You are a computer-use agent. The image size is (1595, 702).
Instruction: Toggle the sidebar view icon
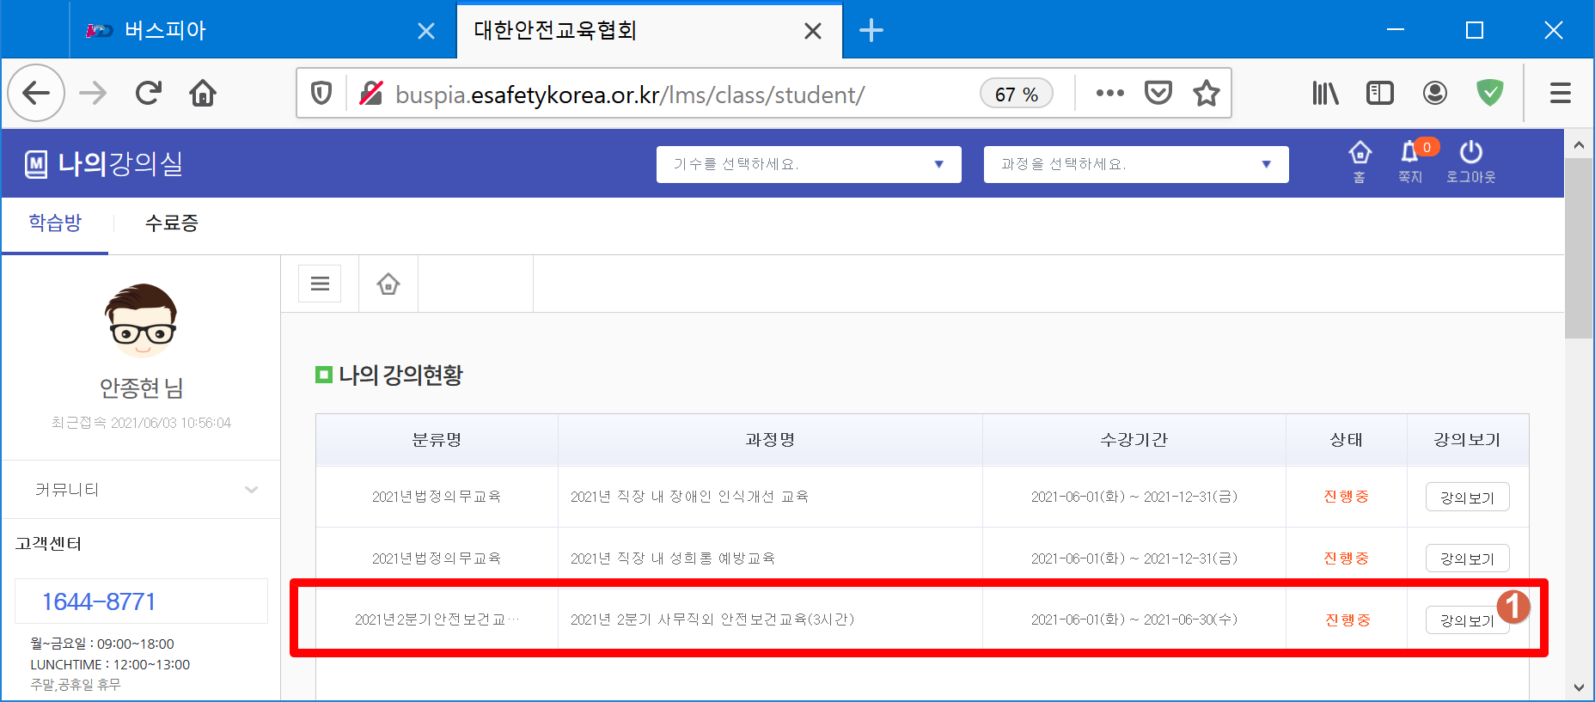[1380, 93]
